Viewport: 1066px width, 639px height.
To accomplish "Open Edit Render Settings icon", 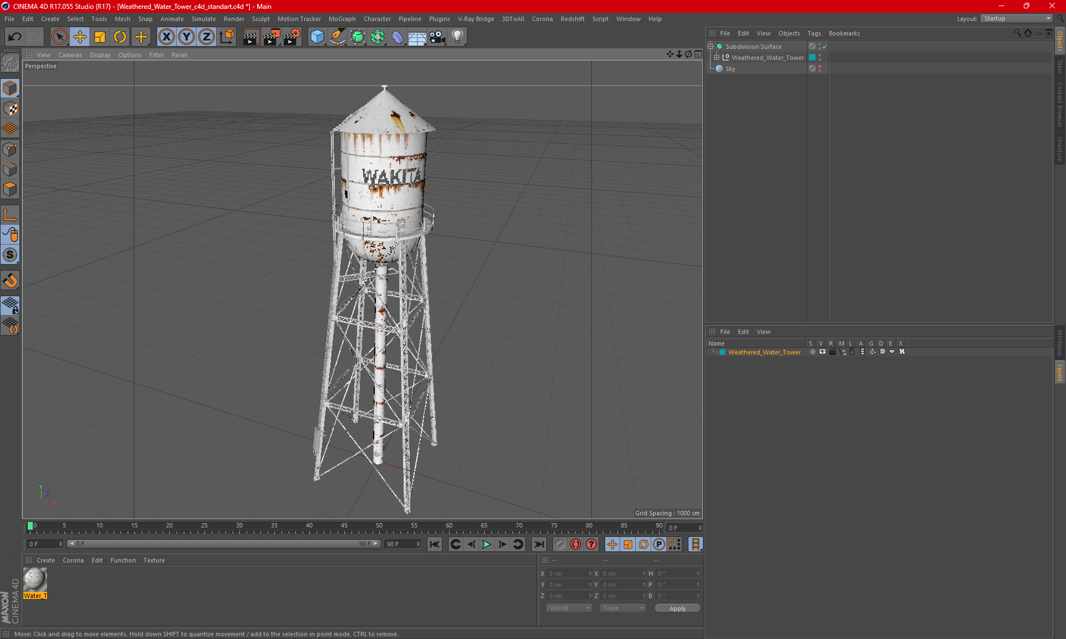I will (292, 37).
